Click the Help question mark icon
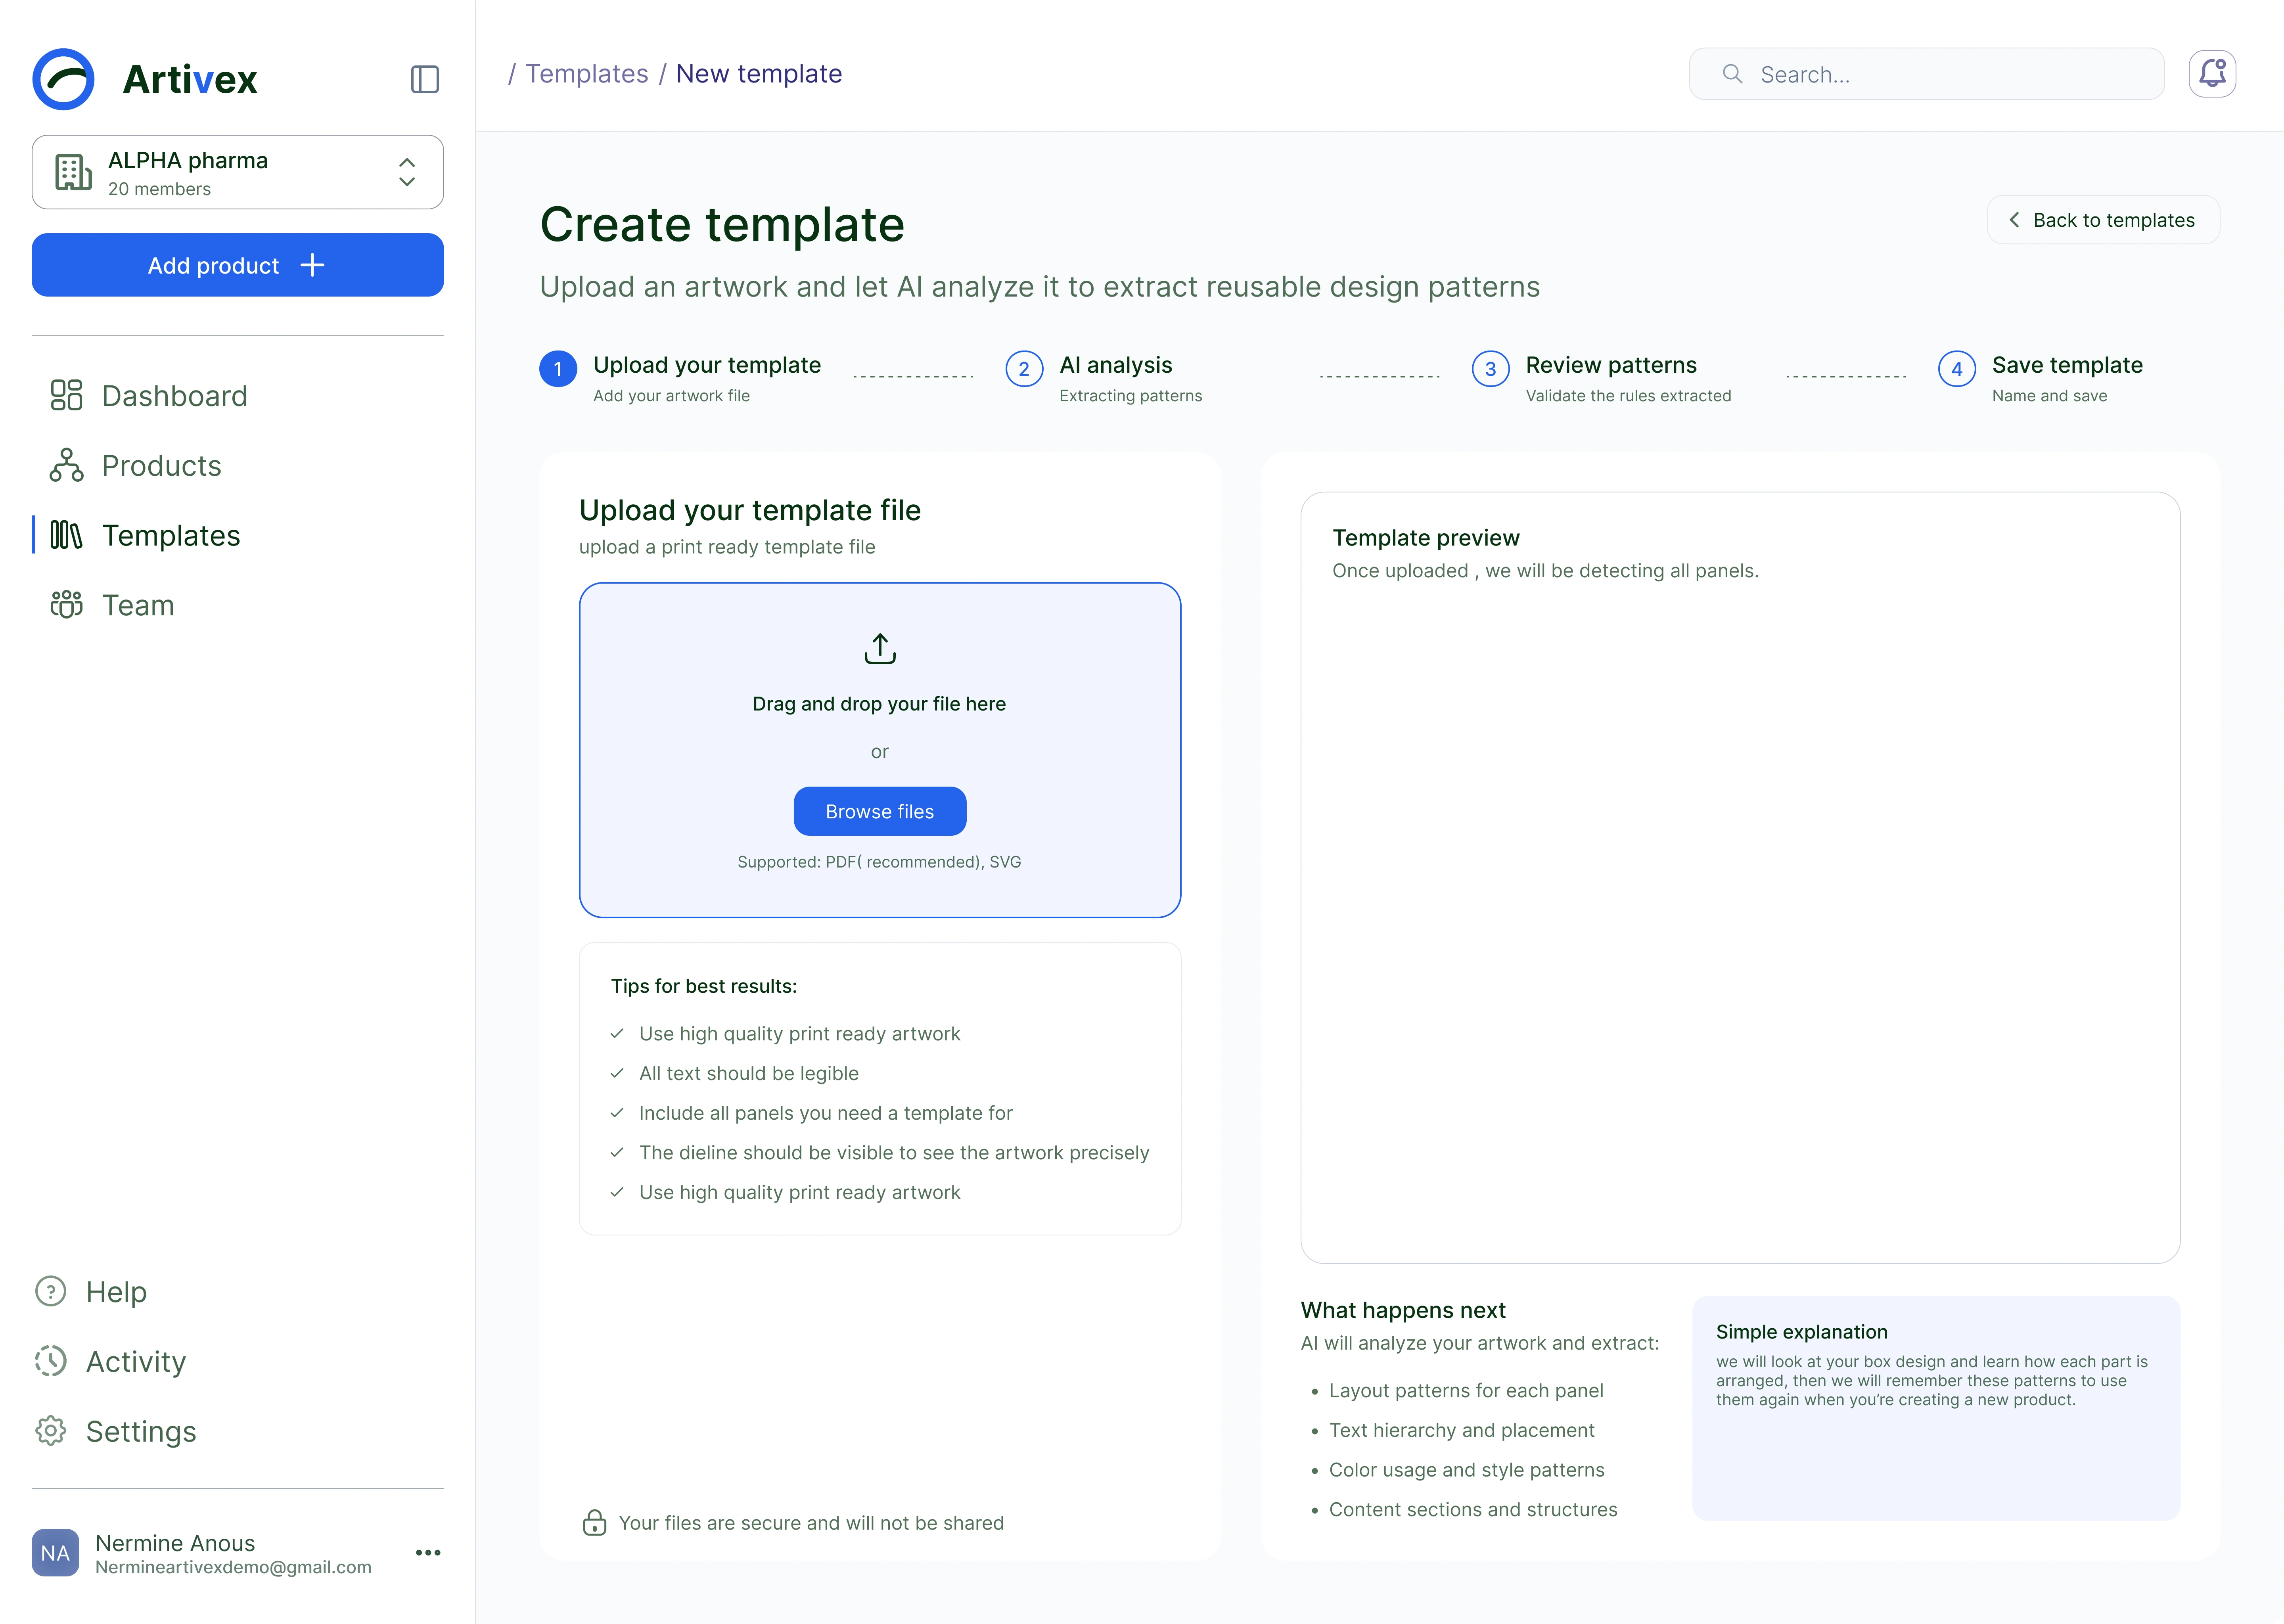2284x1624 pixels. [x=51, y=1291]
